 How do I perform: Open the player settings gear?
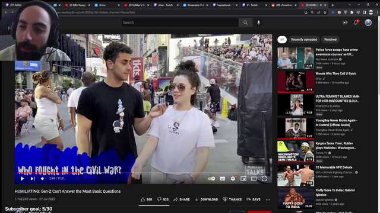[233, 179]
